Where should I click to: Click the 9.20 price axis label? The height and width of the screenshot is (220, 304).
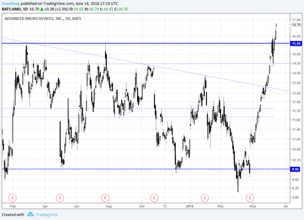[295, 188]
